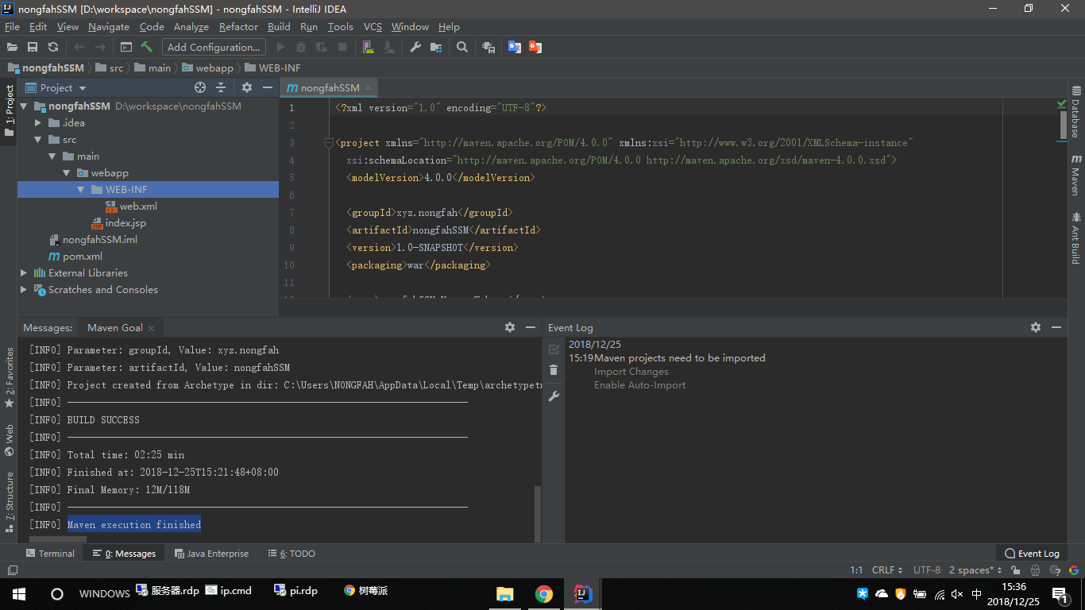Expand External Libraries node
Screen dimensions: 1085x610
24,273
